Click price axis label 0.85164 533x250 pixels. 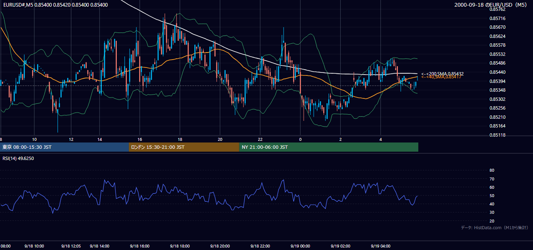(498, 126)
